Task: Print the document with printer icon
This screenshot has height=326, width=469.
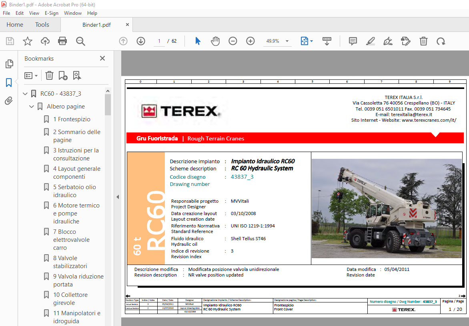Action: [x=62, y=41]
